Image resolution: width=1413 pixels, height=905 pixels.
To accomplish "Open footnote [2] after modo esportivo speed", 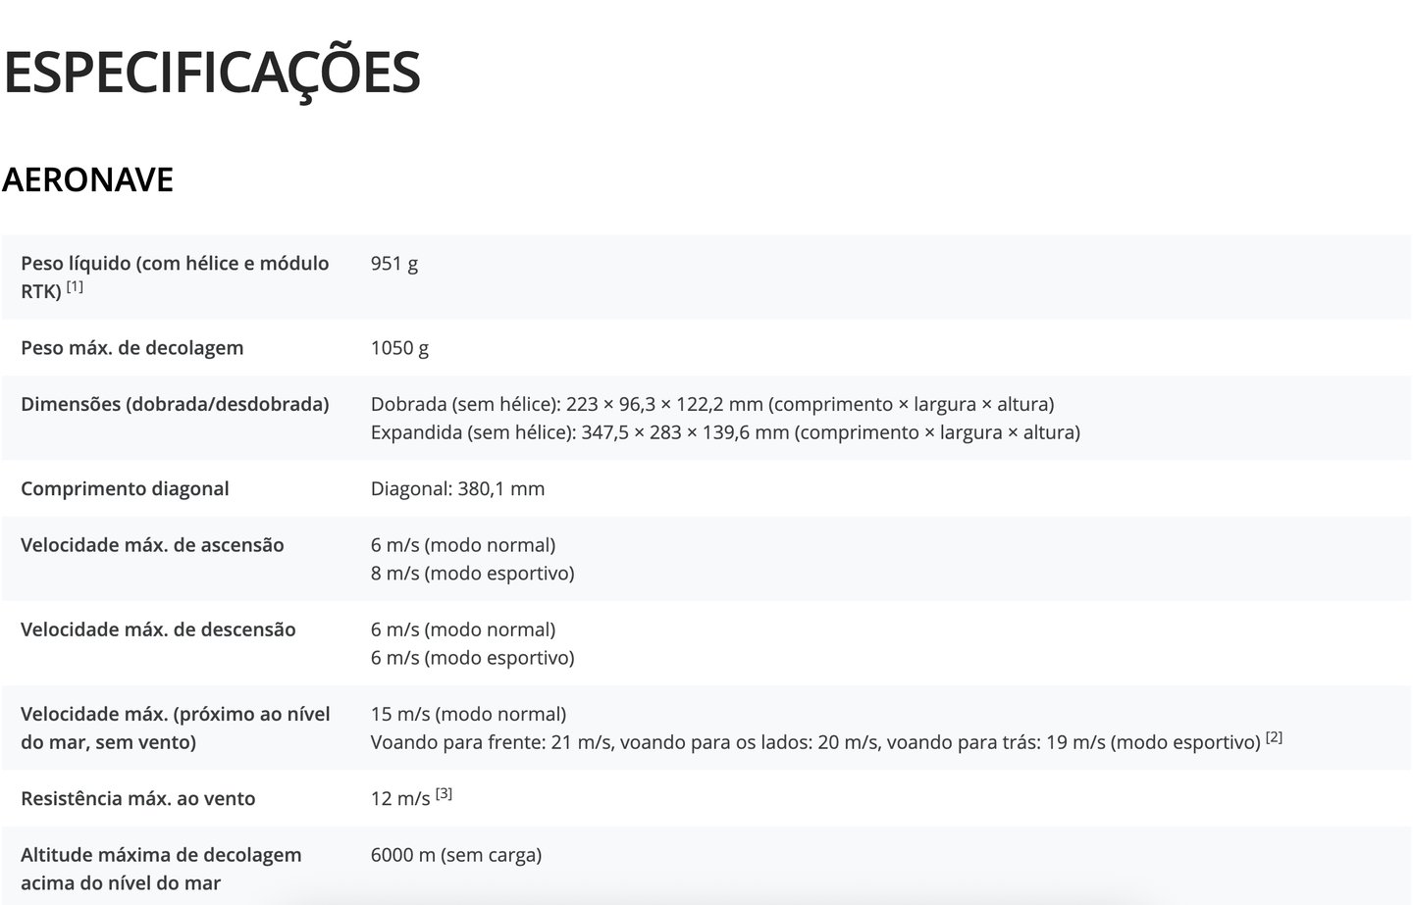I will [1274, 737].
